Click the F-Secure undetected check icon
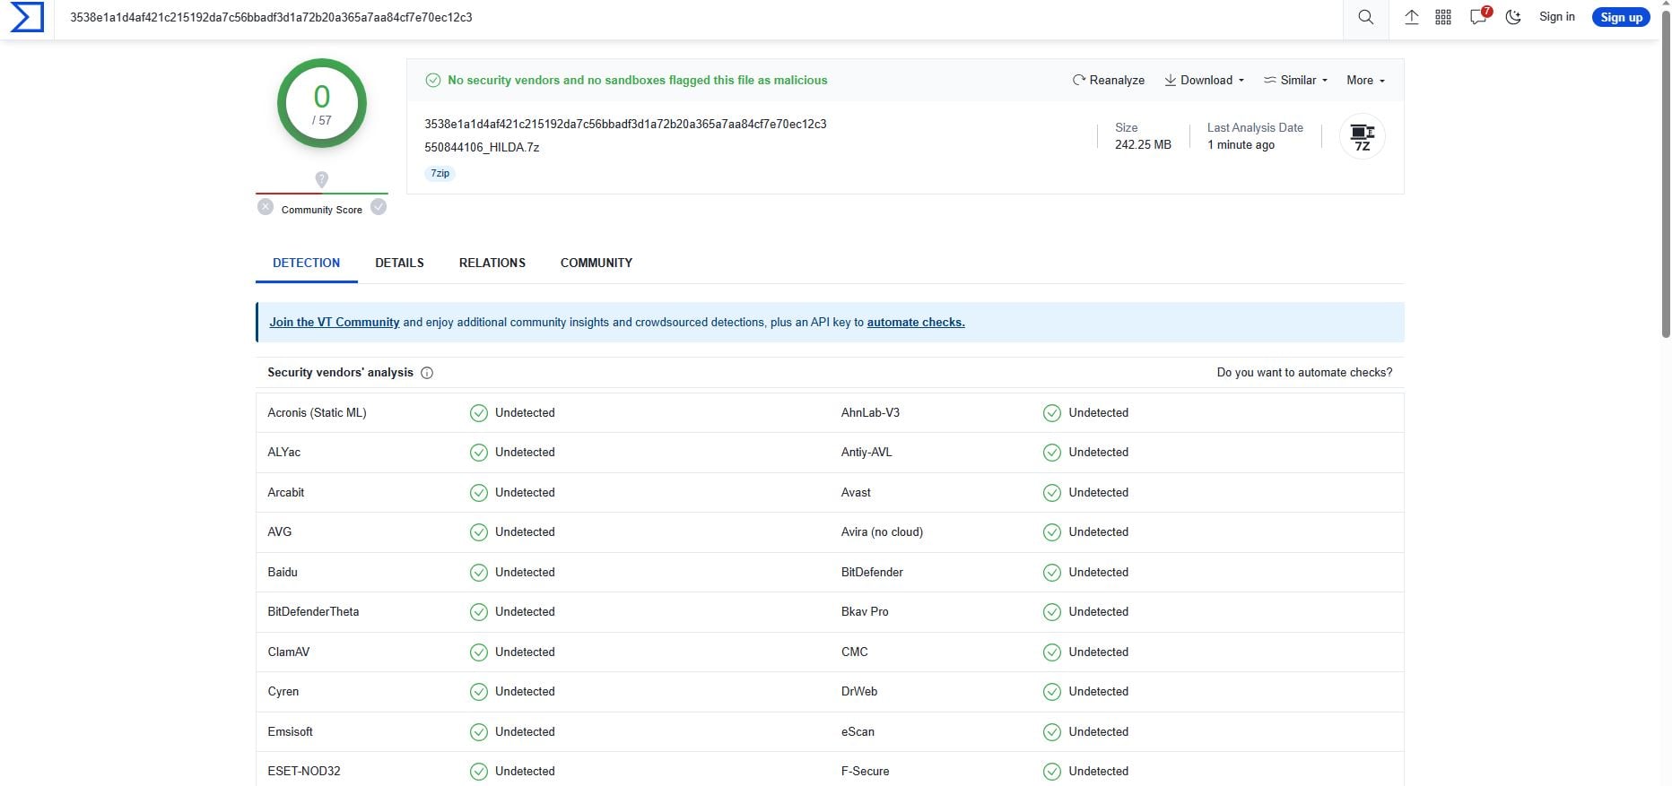Viewport: 1672px width, 786px height. tap(1052, 772)
